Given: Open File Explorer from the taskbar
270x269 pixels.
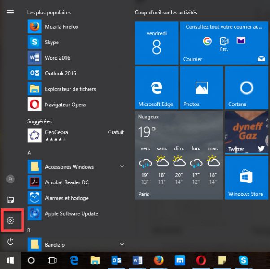Looking at the screenshot, I should [95, 260].
